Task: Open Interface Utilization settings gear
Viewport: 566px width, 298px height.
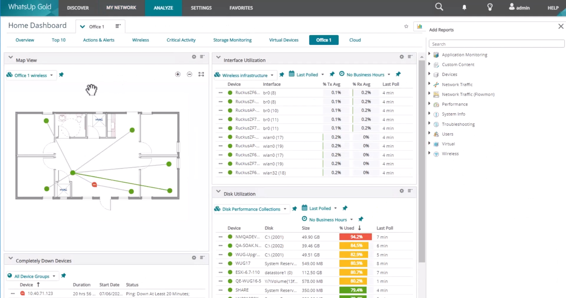Action: pyautogui.click(x=402, y=57)
